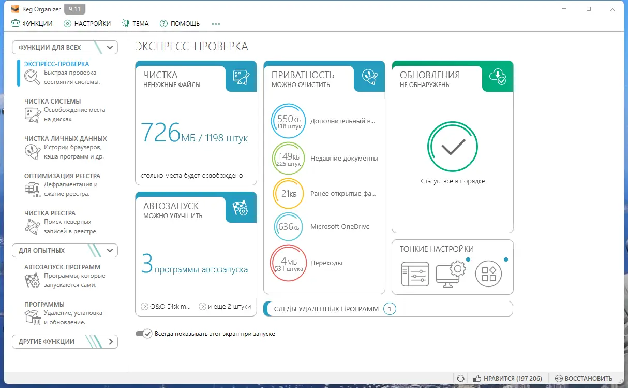Click the Автозапуск card flag-gear icon
This screenshot has width=628, height=388.
click(x=241, y=208)
